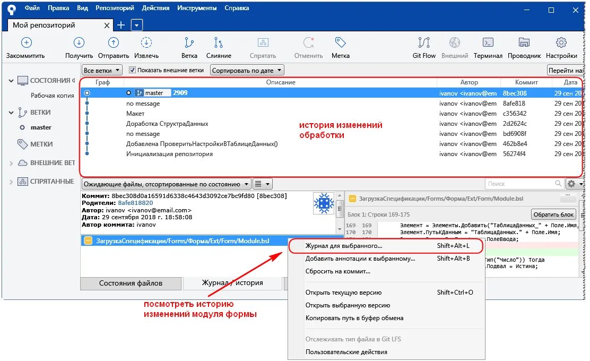Image resolution: width=590 pixels, height=361 pixels.
Task: Open the Ветка branch tool
Action: 189,42
